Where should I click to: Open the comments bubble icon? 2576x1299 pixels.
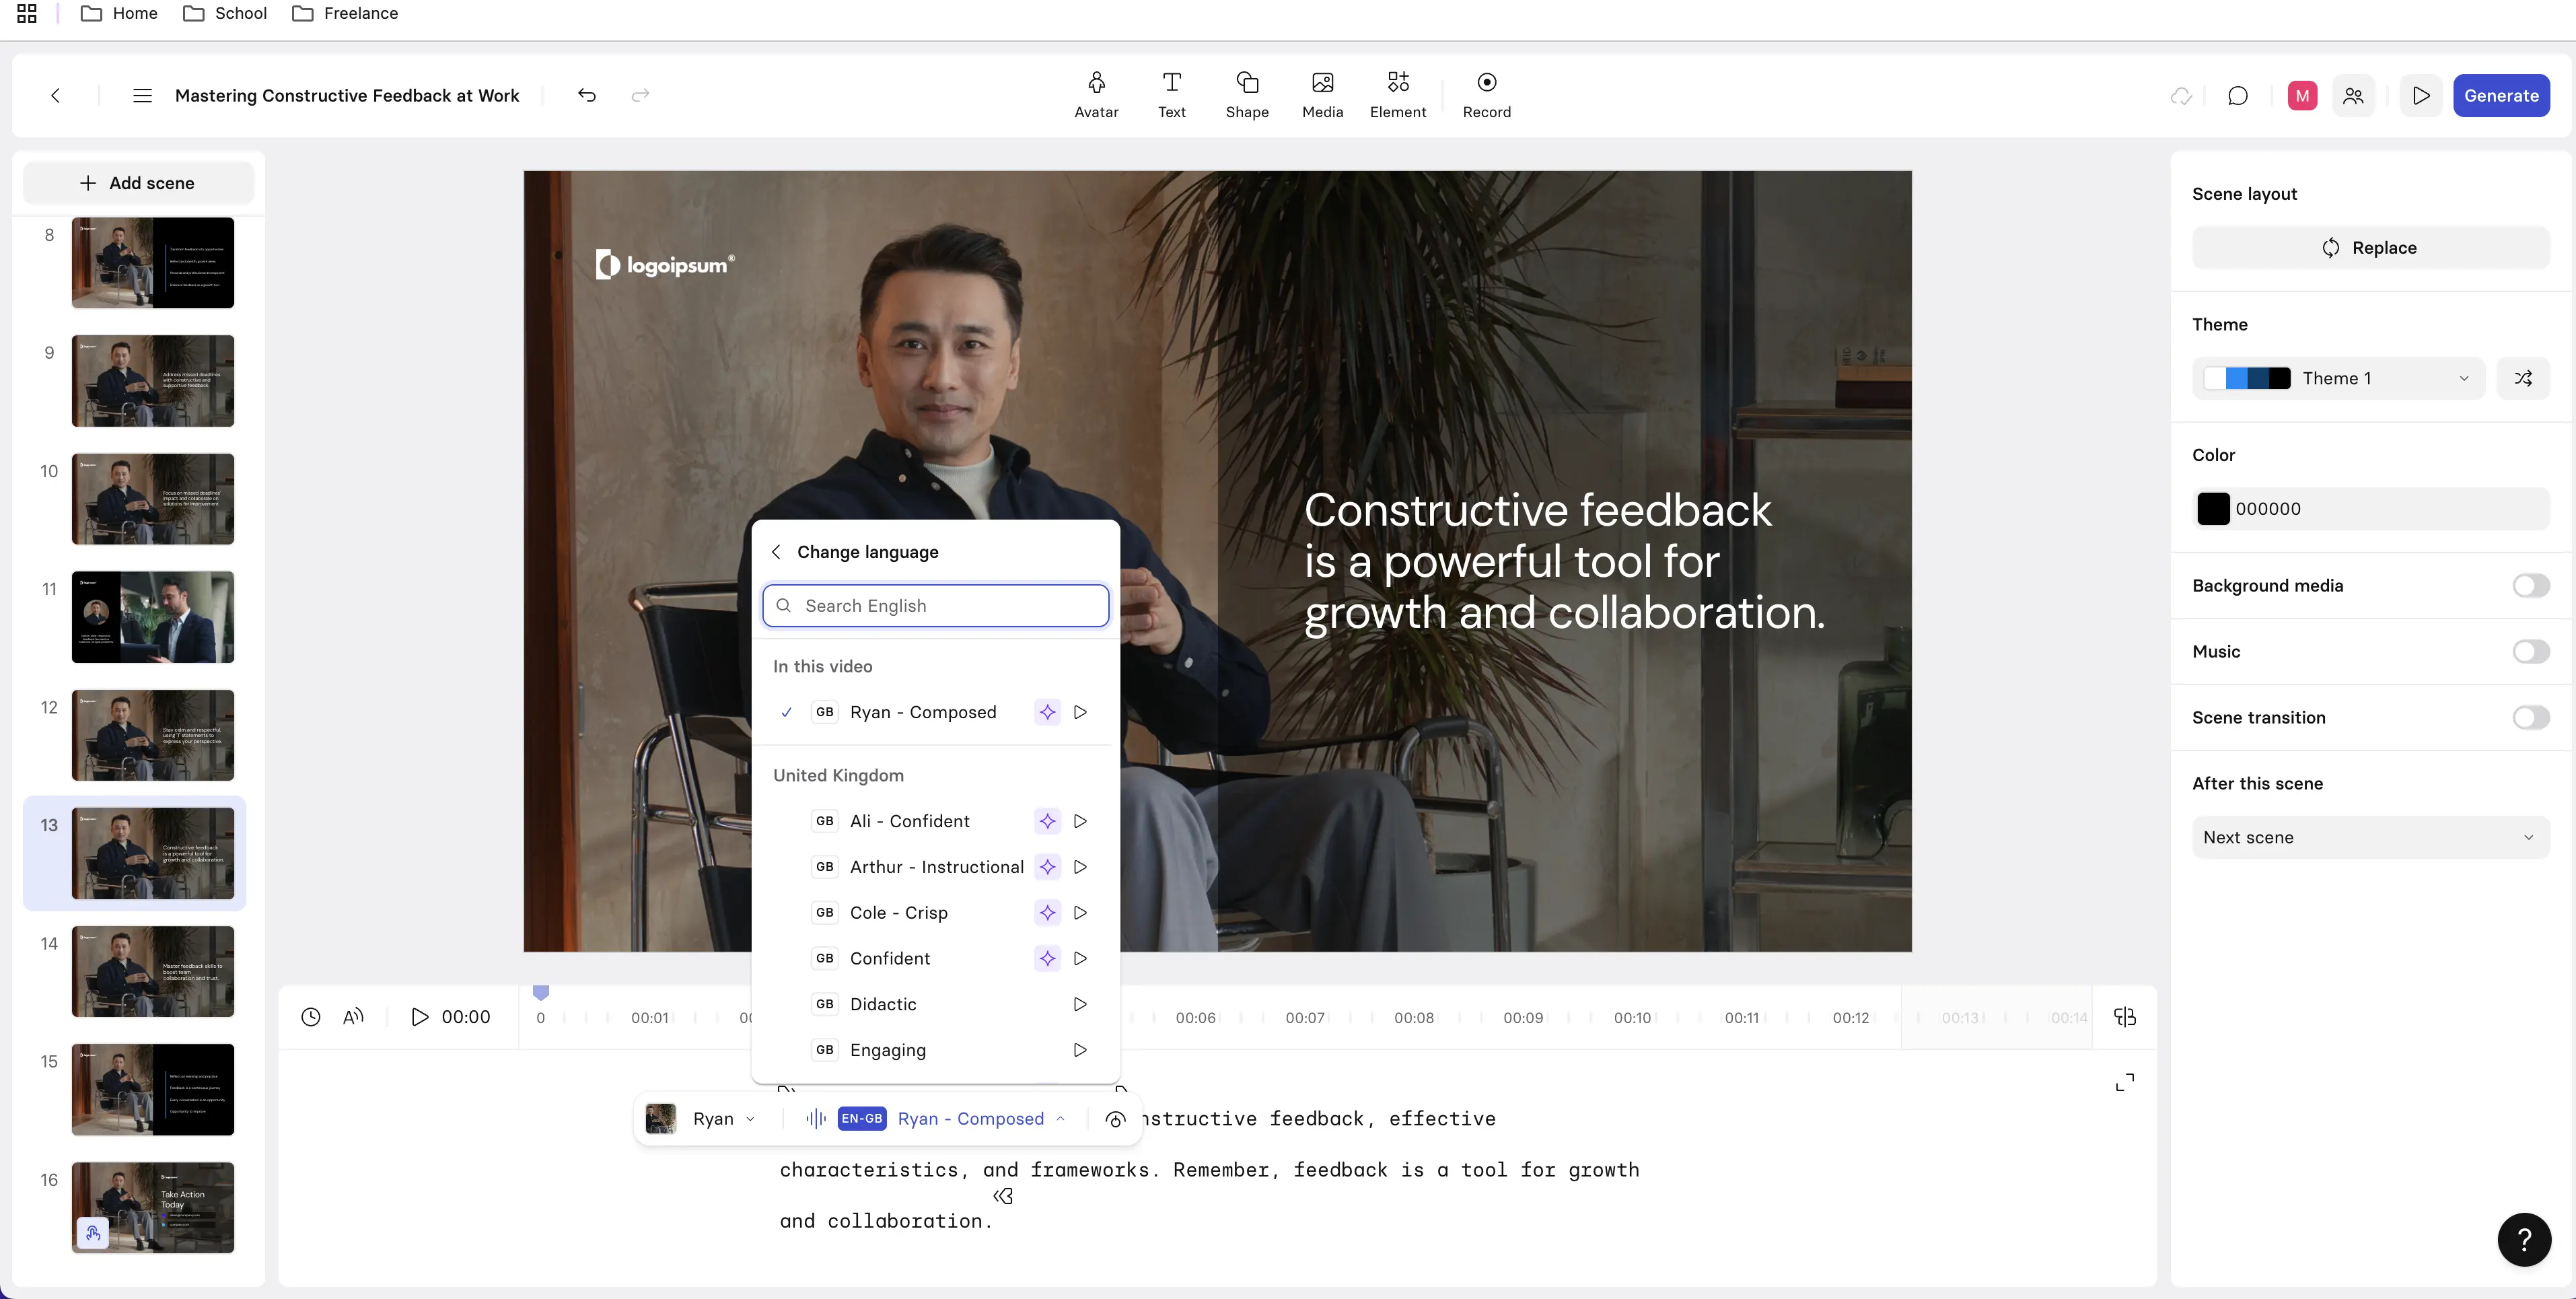2237,96
